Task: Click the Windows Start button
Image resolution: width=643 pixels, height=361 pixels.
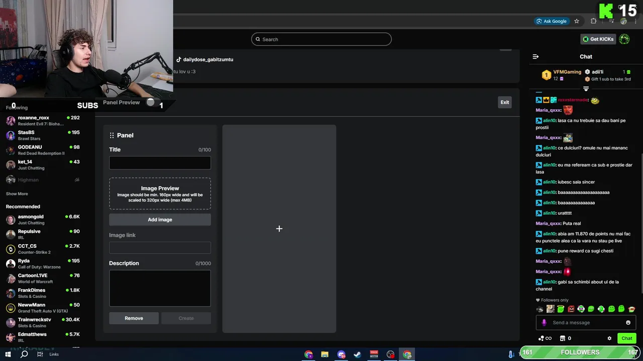Action: (x=8, y=354)
